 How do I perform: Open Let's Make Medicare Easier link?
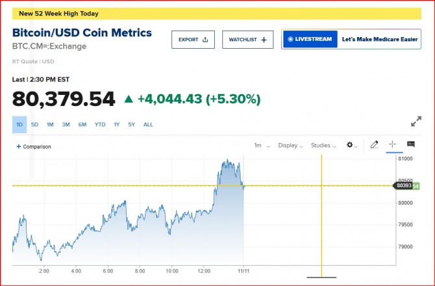[x=379, y=40]
